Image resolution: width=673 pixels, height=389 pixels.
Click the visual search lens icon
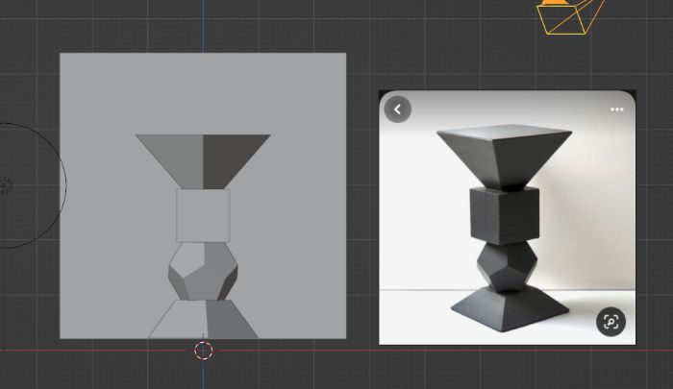(611, 321)
